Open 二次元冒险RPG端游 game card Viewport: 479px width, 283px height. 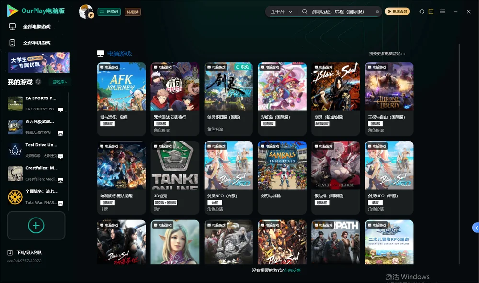[389, 242]
